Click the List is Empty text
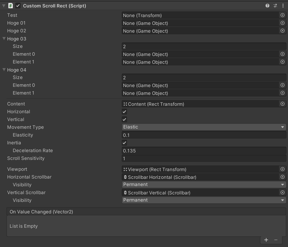This screenshot has width=288, height=247. [x=24, y=226]
